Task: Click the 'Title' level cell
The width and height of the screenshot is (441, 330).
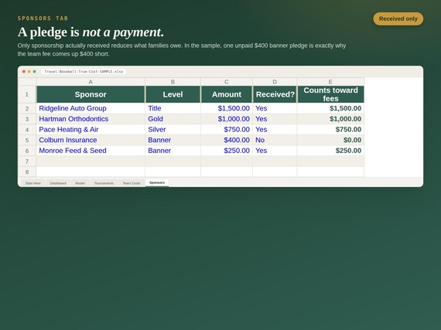Action: 173,108
